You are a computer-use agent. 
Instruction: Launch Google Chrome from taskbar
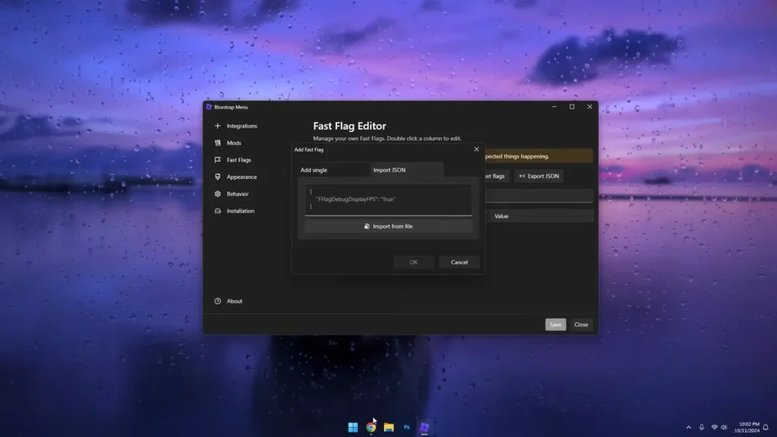[370, 427]
